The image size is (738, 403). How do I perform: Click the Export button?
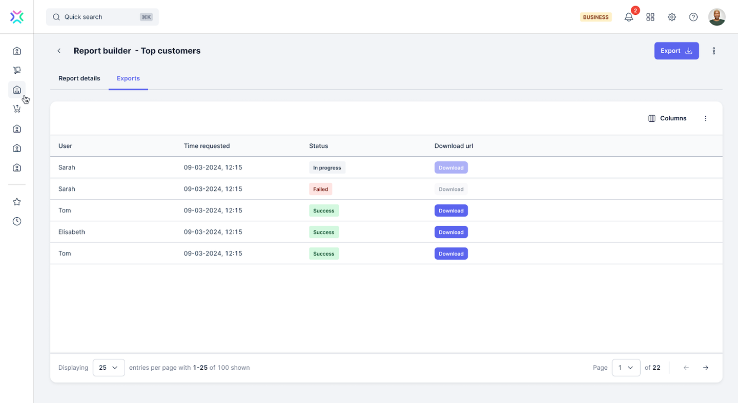point(676,51)
